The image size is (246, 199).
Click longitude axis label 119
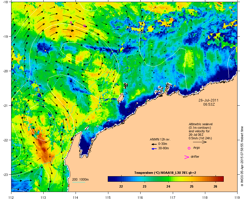[x=238, y=198]
